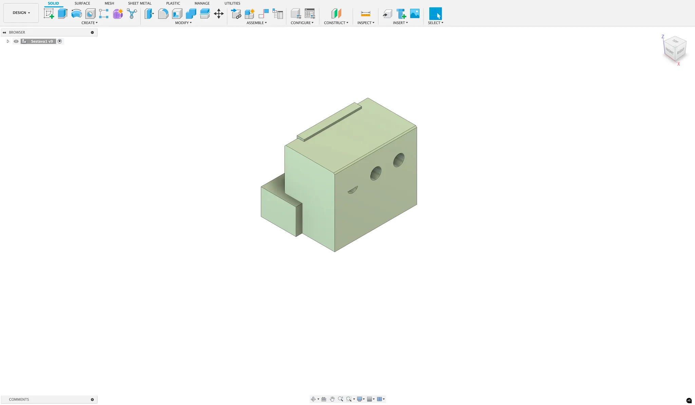Screen dimensions: 695x405
Task: Expand the COMMENTS panel plus button
Action: point(92,400)
